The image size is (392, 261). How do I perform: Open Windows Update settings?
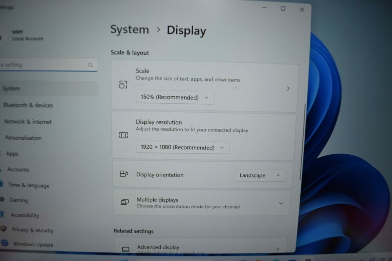33,245
